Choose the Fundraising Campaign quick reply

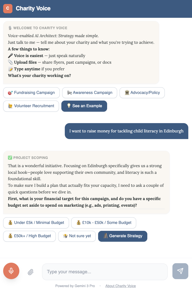pos(31,93)
